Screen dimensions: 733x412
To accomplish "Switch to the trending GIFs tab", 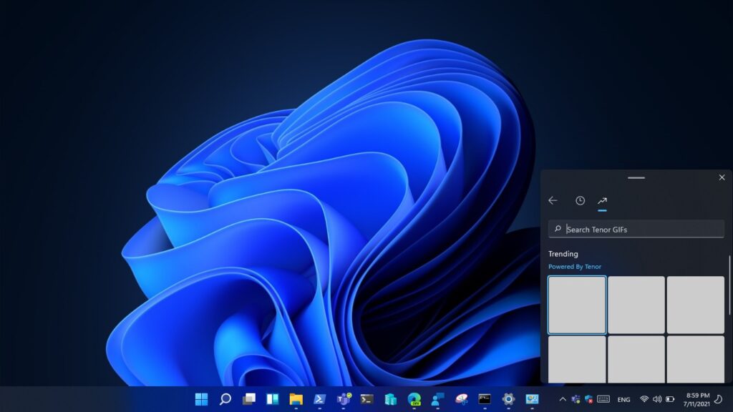I will pos(602,201).
